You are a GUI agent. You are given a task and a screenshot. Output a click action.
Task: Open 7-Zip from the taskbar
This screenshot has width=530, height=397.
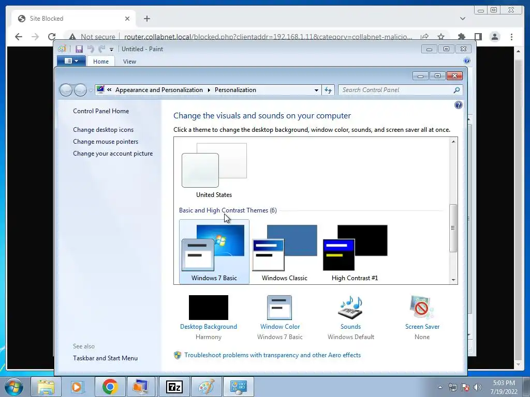coord(174,387)
